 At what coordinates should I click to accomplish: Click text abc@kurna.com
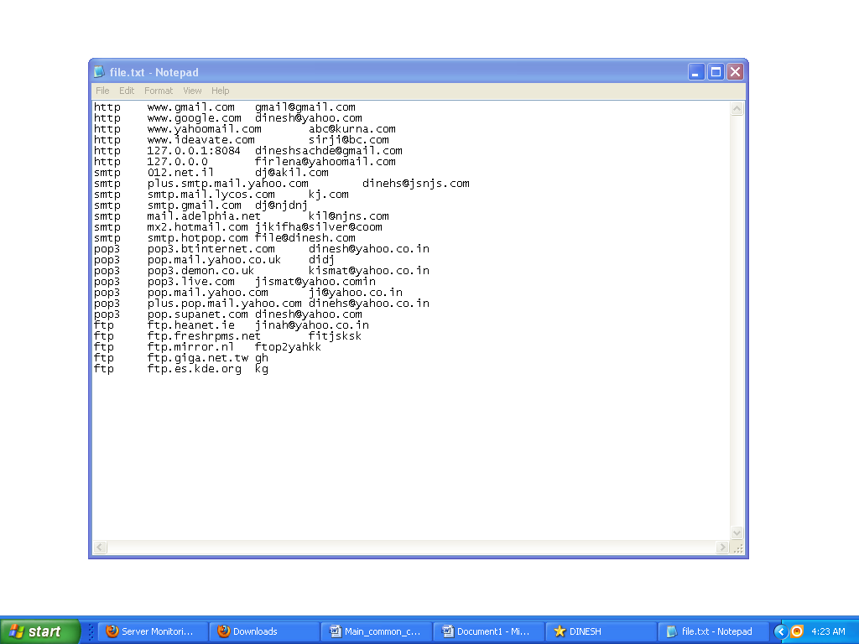click(x=351, y=129)
